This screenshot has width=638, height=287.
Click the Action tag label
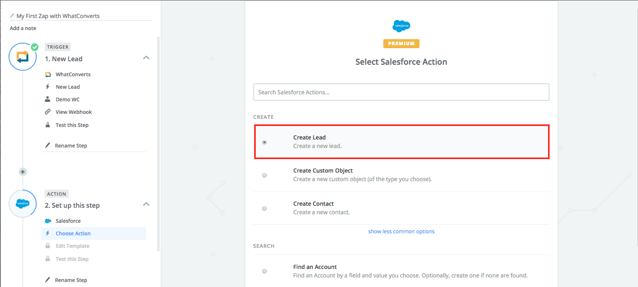[57, 194]
